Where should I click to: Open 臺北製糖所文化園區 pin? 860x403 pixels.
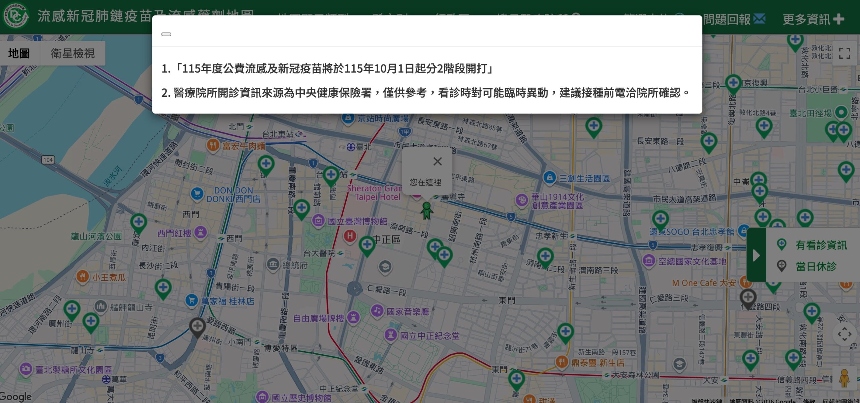click(26, 369)
